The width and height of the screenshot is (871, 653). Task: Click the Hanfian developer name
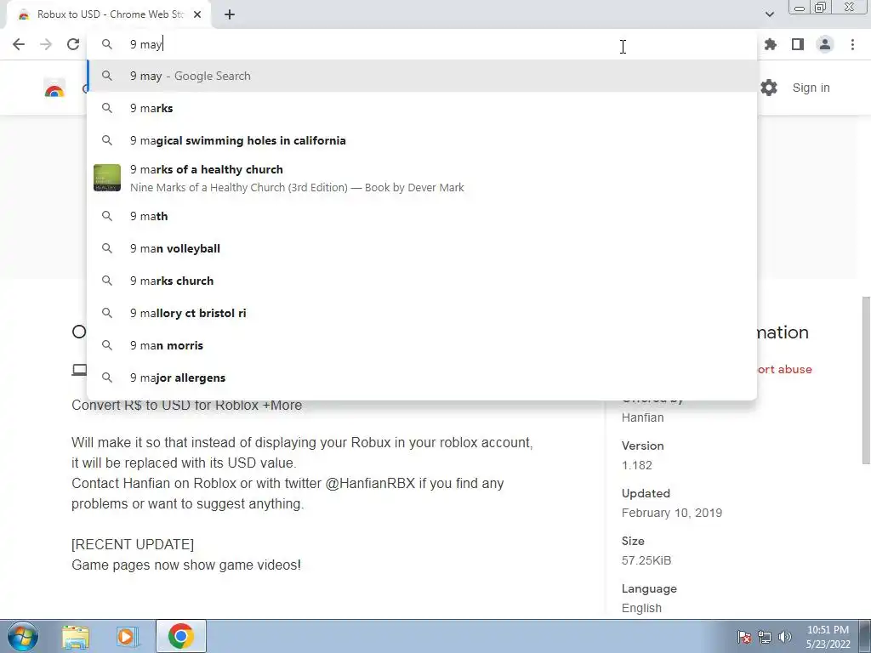(643, 417)
